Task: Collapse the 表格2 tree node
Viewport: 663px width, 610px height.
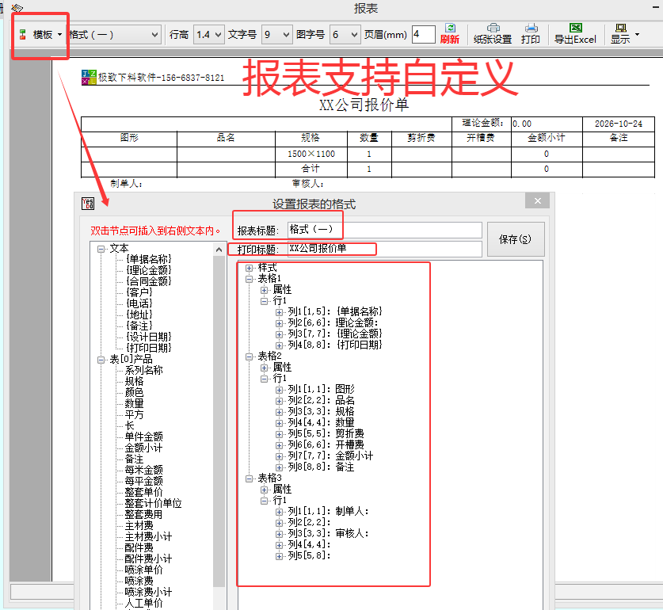Action: click(x=249, y=356)
